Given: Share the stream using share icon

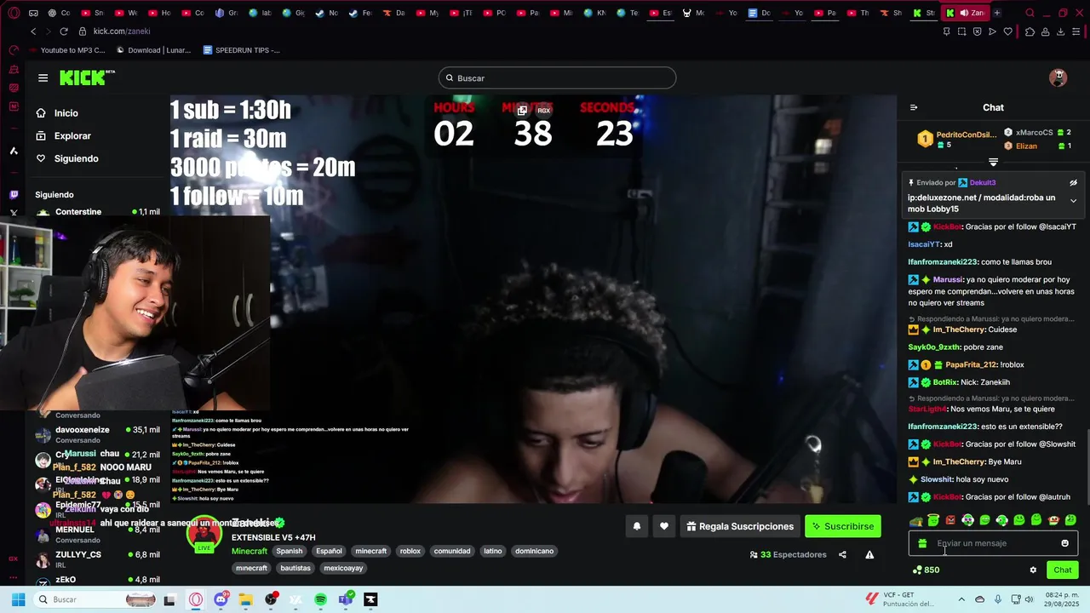Looking at the screenshot, I should pyautogui.click(x=842, y=555).
